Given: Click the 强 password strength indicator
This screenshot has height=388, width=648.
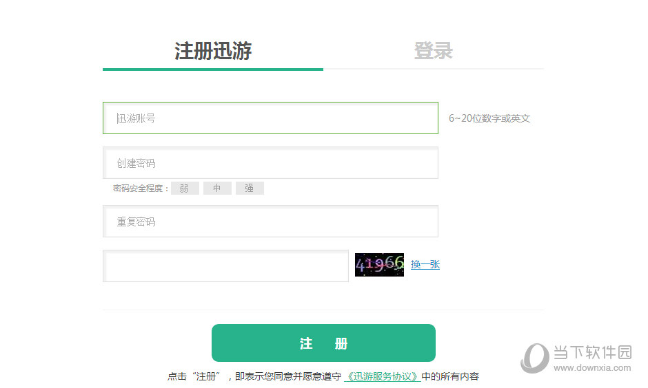Looking at the screenshot, I should 250,188.
